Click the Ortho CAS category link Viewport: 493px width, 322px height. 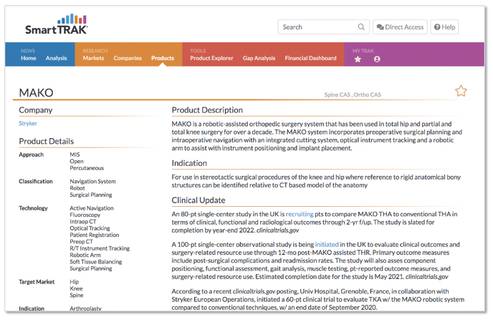(367, 94)
